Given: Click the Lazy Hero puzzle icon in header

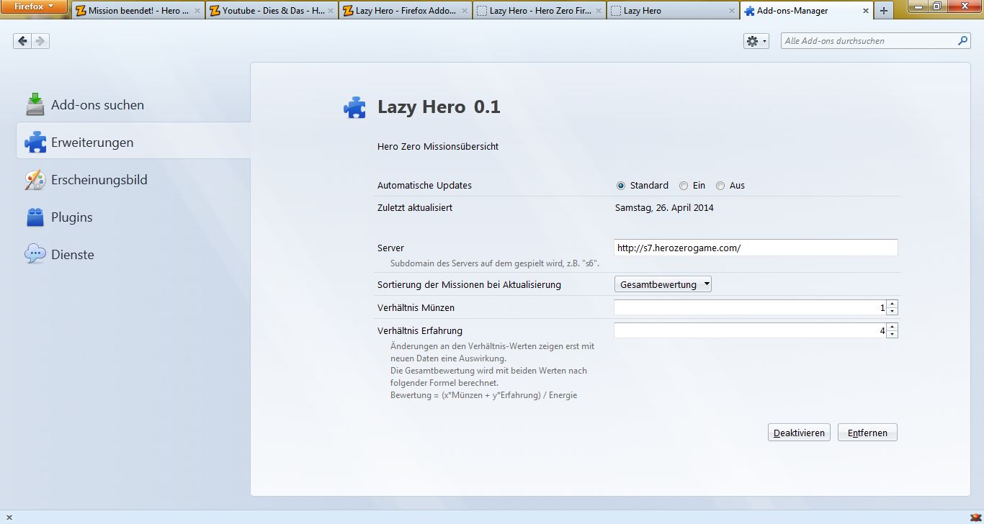Looking at the screenshot, I should point(354,107).
